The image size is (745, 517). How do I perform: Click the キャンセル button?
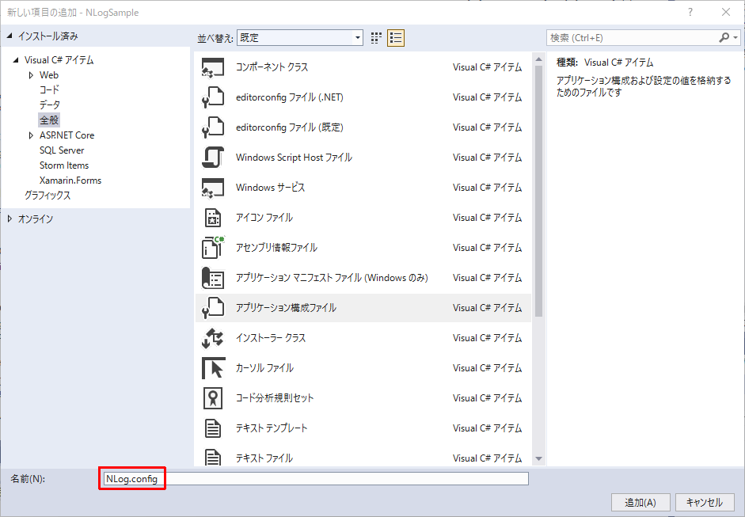coord(704,502)
